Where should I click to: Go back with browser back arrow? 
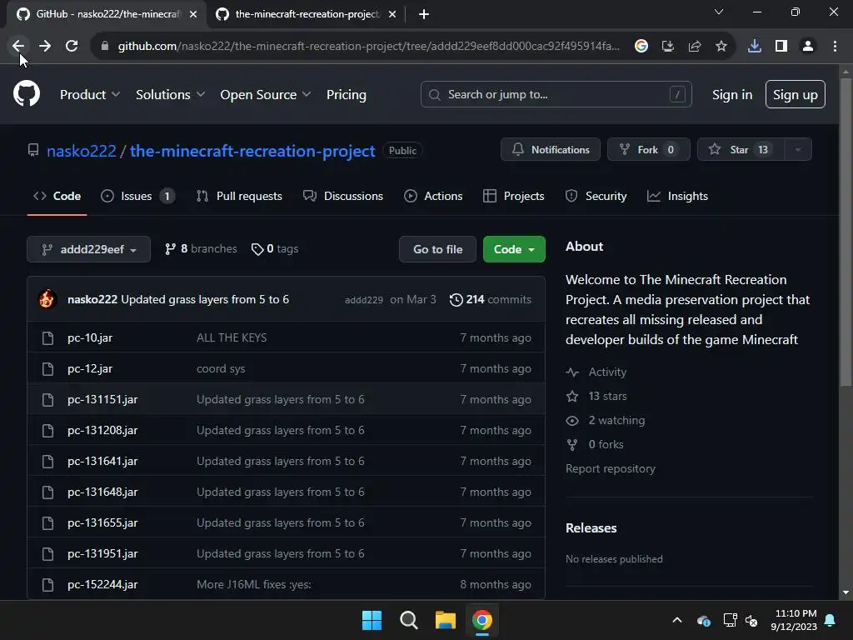[x=18, y=47]
